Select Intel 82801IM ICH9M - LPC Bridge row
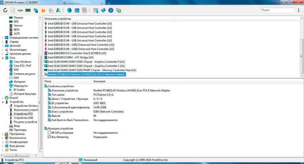The height and width of the screenshot is (164, 304). point(71,58)
